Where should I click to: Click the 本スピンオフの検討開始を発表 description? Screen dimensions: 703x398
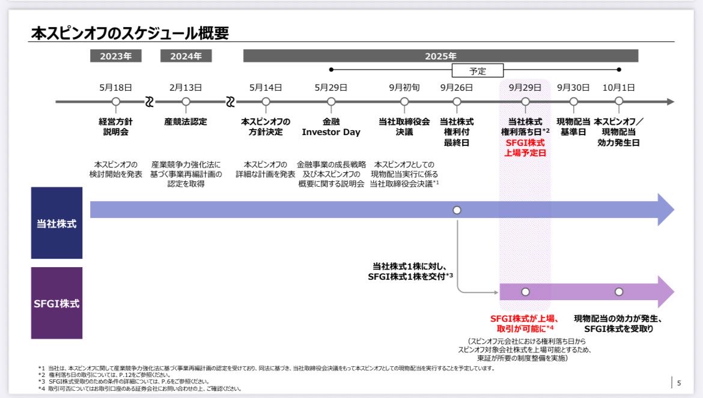[x=116, y=169]
